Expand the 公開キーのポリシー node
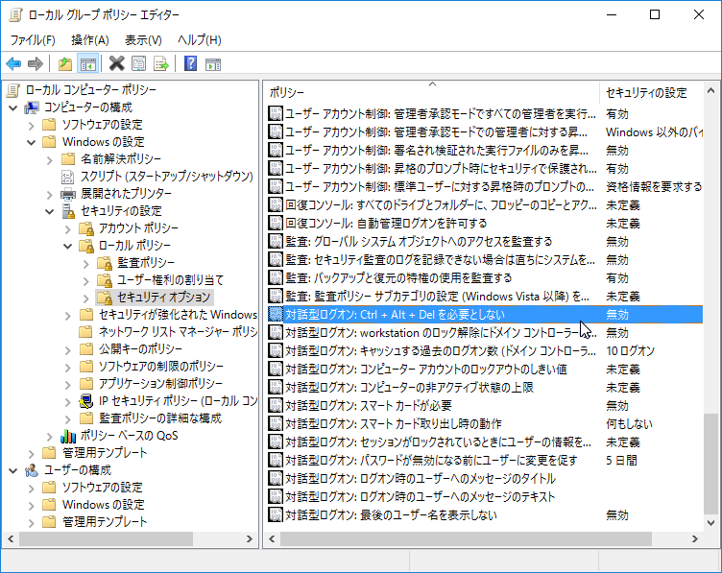Image resolution: width=722 pixels, height=573 pixels. [68, 350]
